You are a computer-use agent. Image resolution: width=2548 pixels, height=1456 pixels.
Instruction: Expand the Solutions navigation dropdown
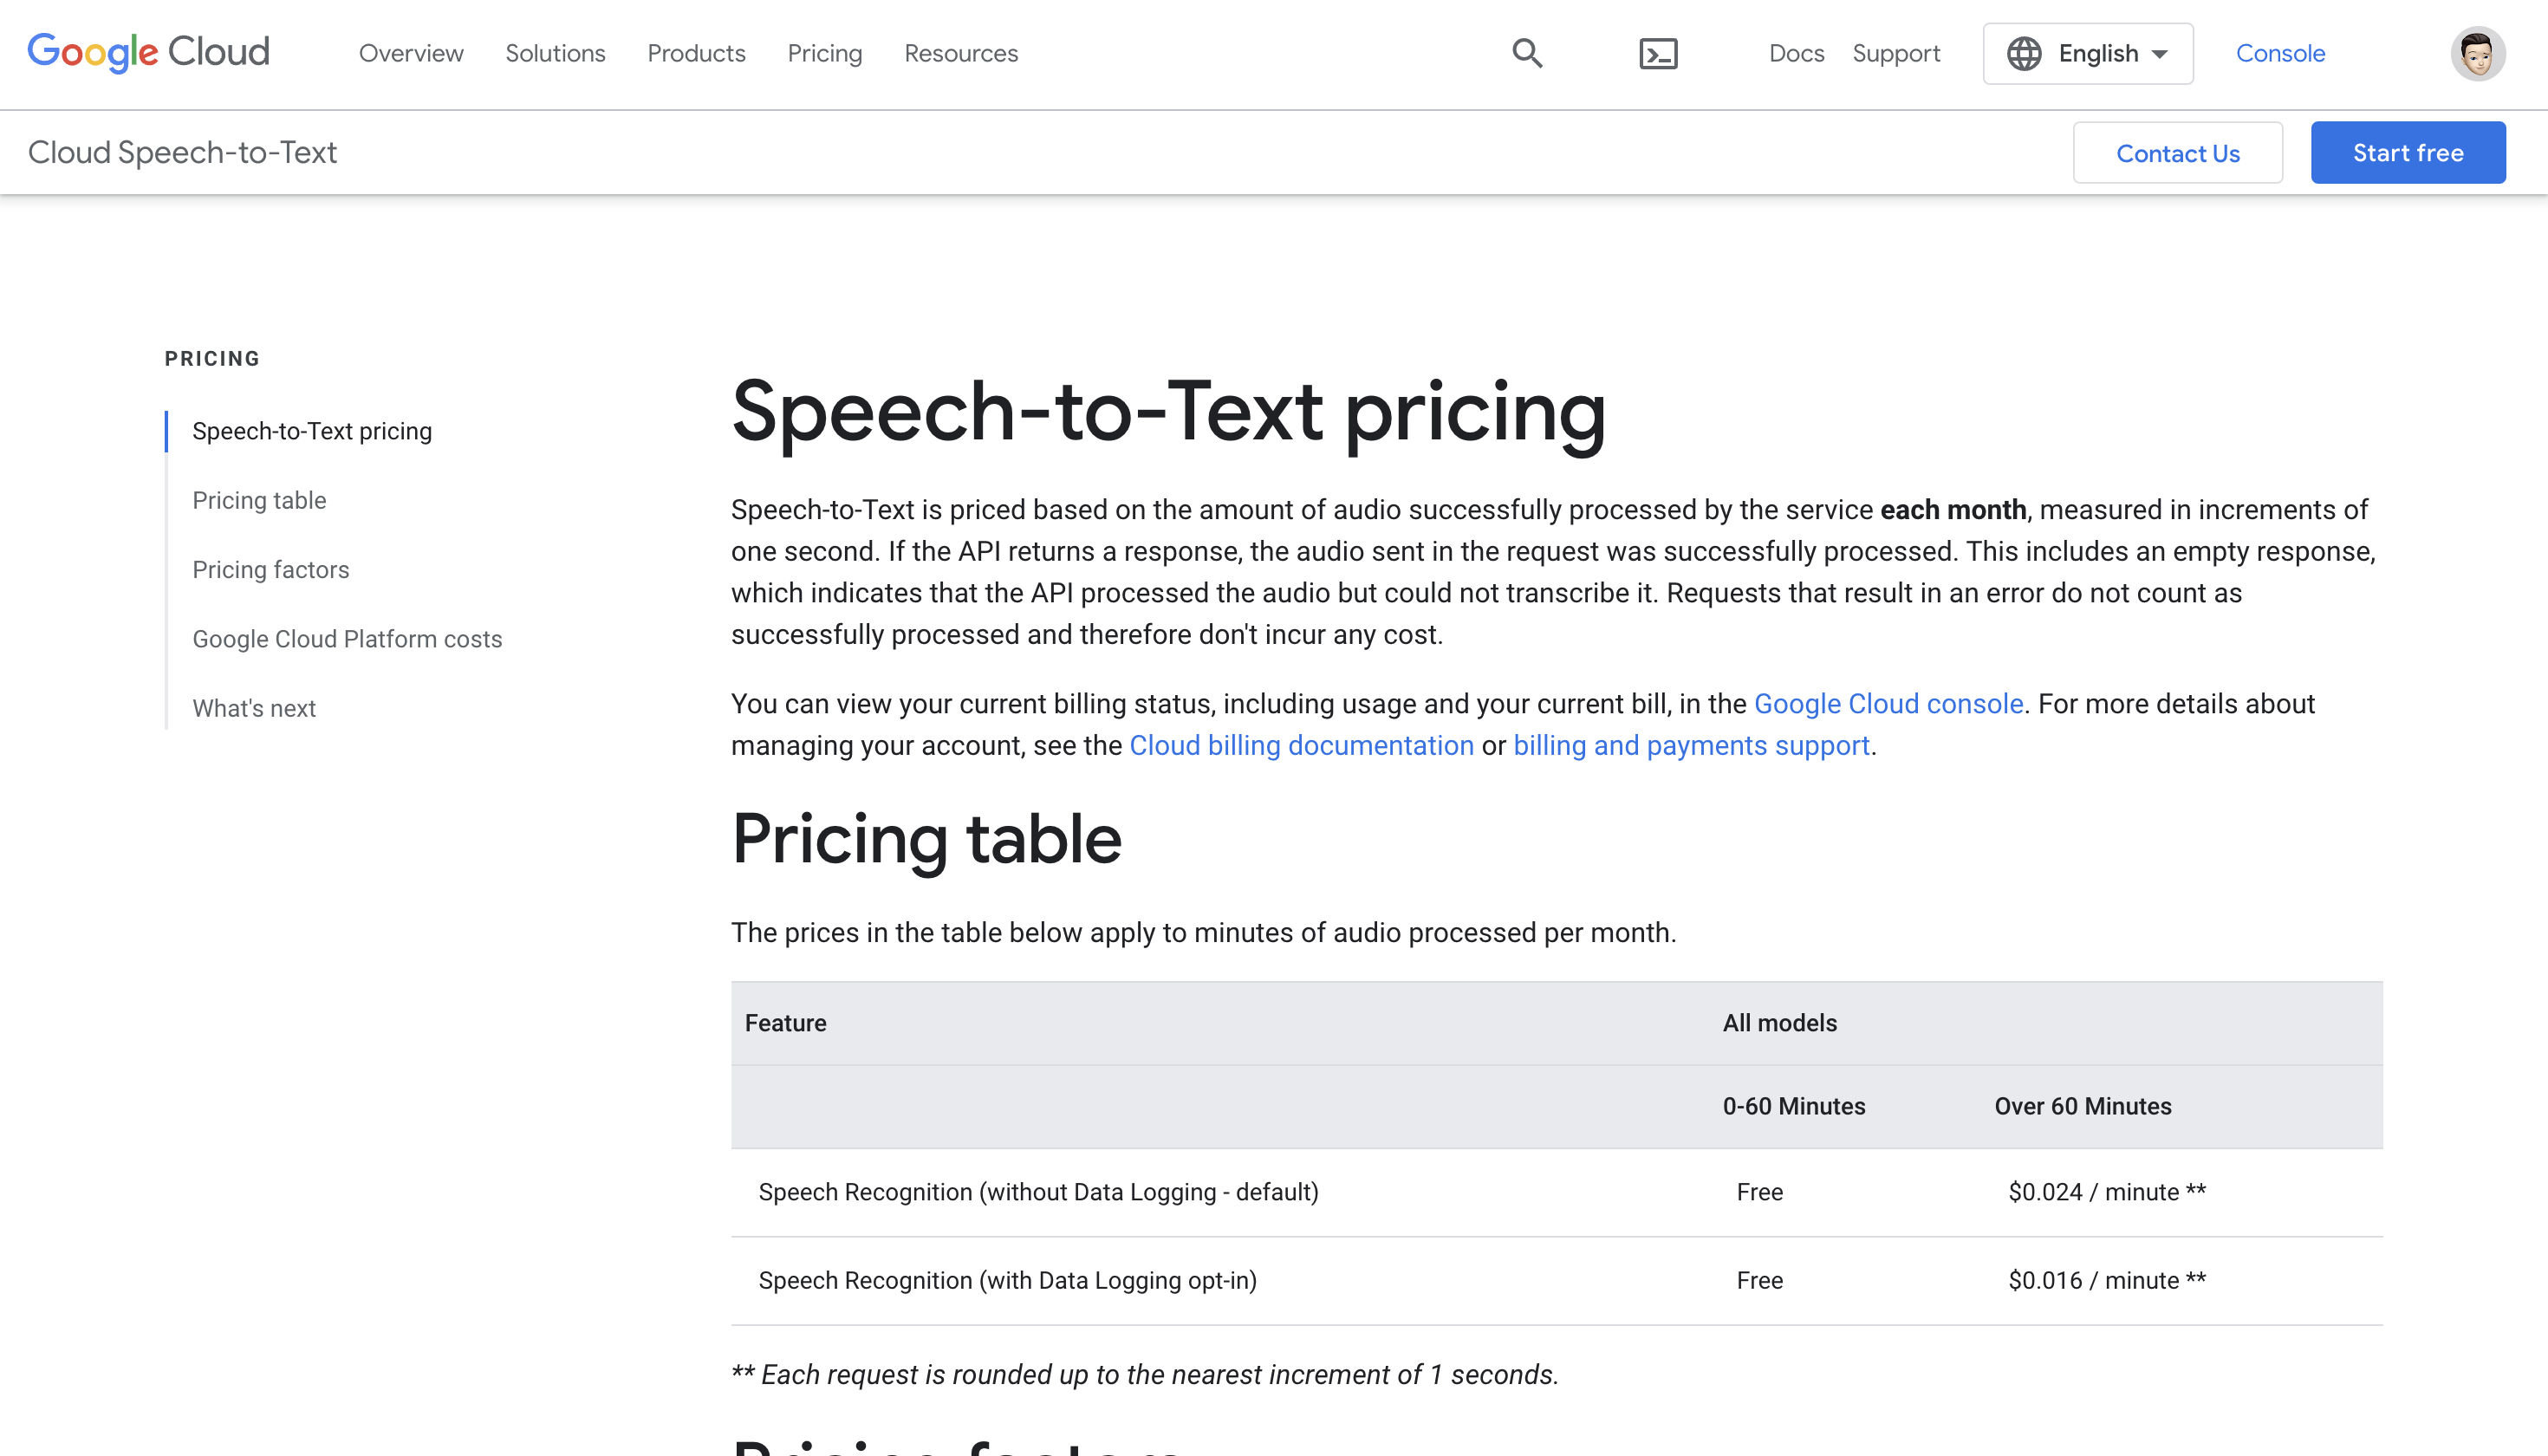[555, 53]
